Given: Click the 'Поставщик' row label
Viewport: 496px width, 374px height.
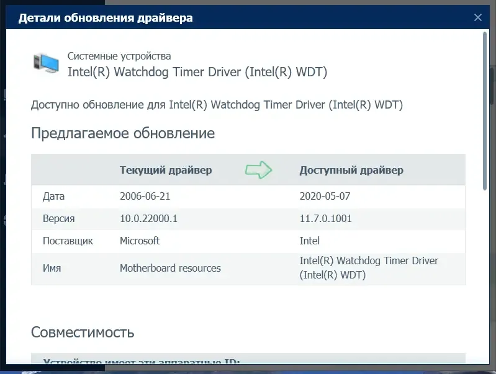Looking at the screenshot, I should point(68,241).
